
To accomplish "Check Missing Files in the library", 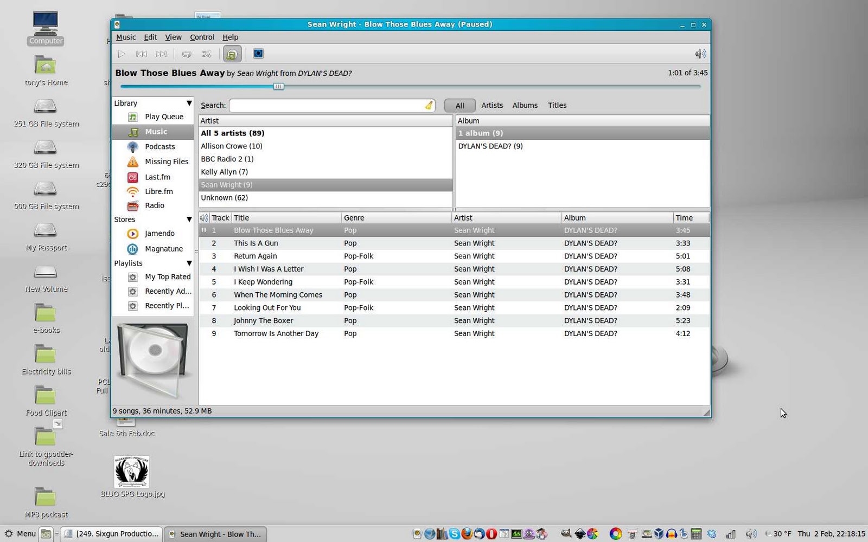I will [x=167, y=162].
